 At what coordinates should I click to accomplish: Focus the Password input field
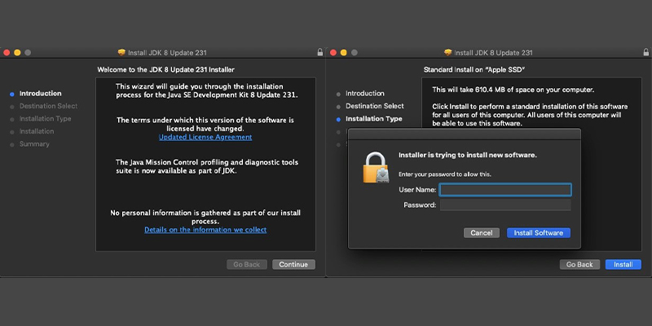(x=505, y=205)
